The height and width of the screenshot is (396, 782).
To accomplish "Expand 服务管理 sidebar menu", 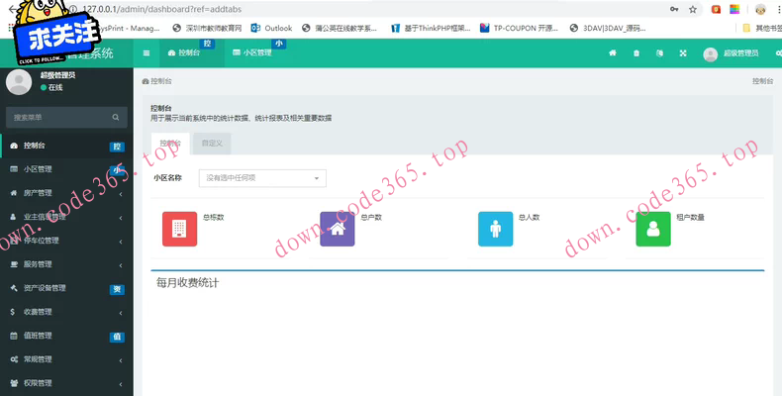I will tap(67, 264).
